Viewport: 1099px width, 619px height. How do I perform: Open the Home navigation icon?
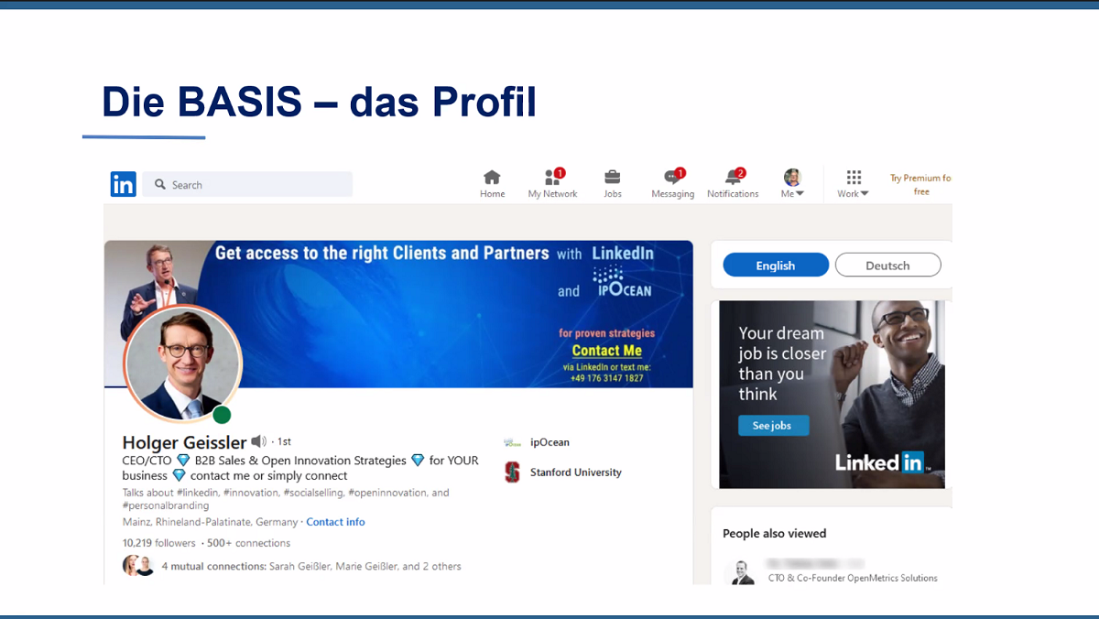tap(493, 184)
